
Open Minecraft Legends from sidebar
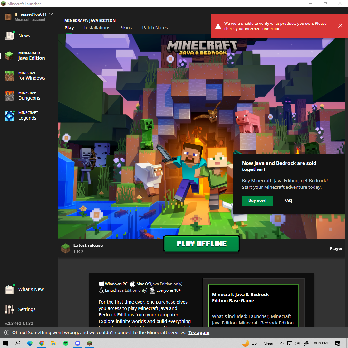pos(27,116)
